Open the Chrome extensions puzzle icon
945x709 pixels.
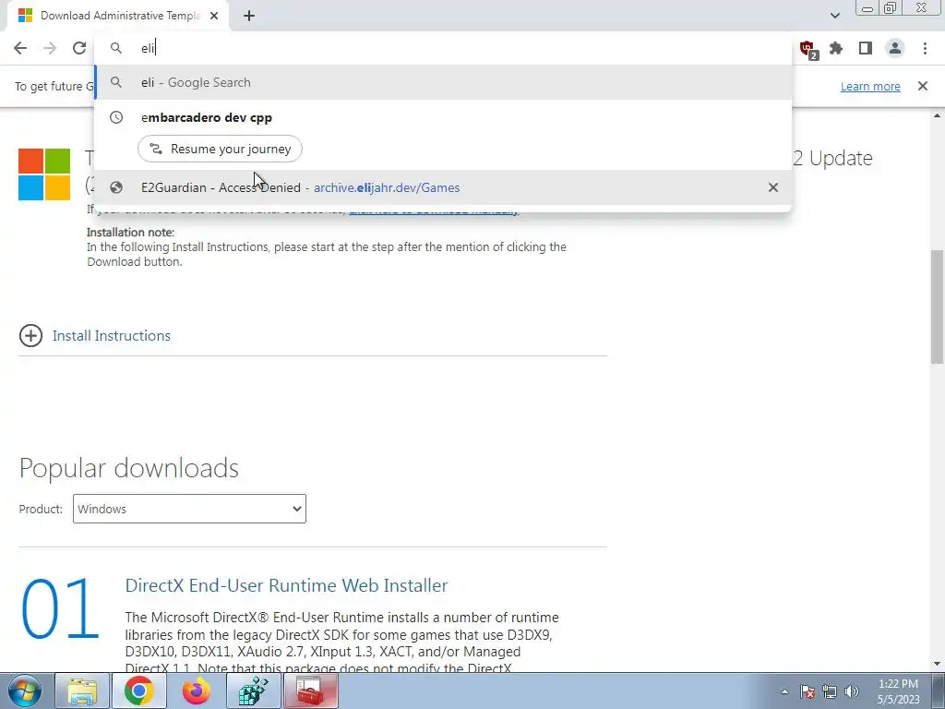[x=836, y=48]
